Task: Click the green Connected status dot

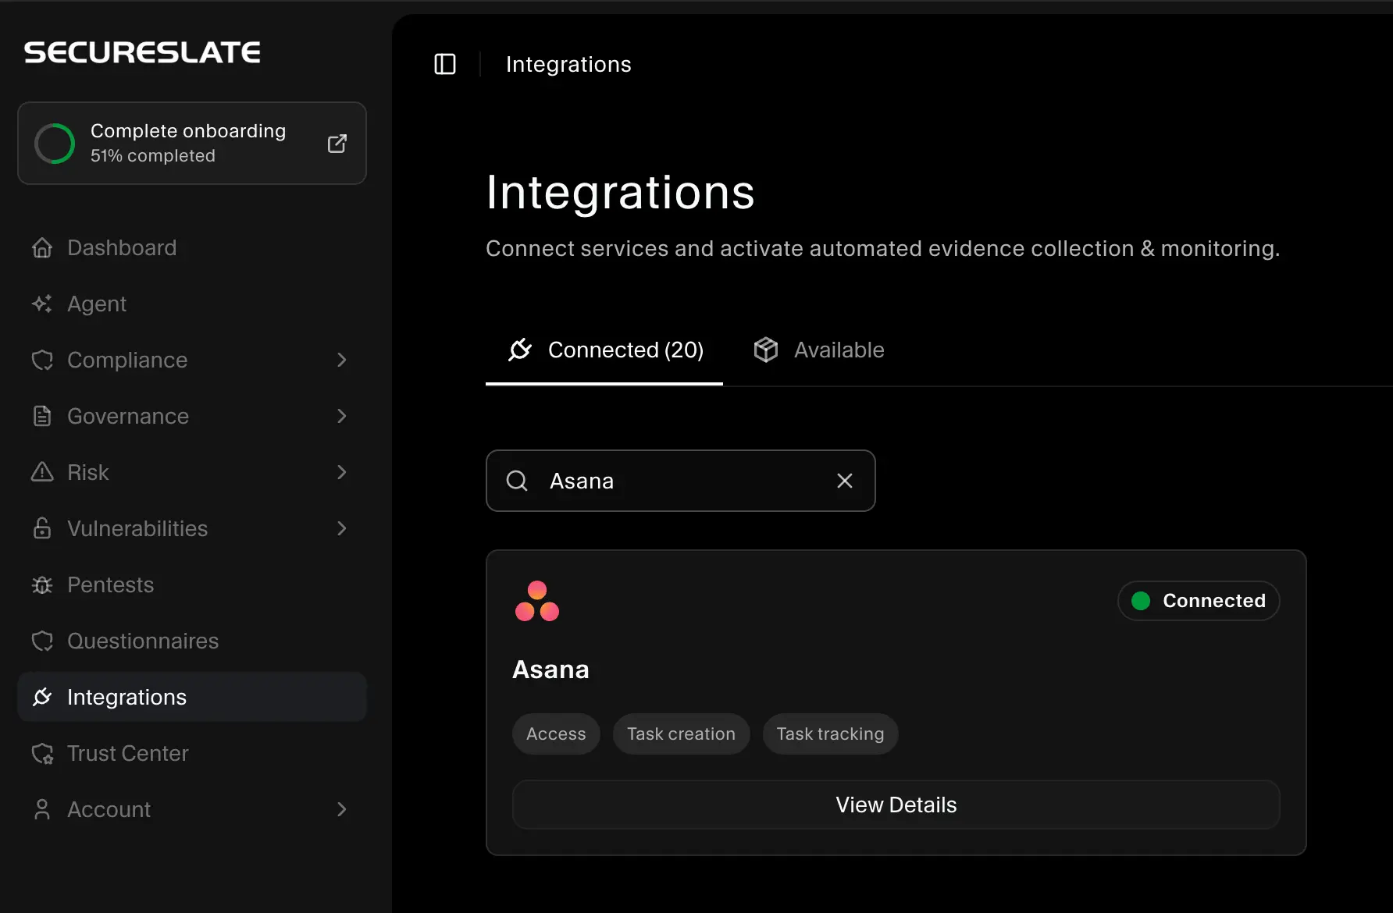Action: [1141, 601]
